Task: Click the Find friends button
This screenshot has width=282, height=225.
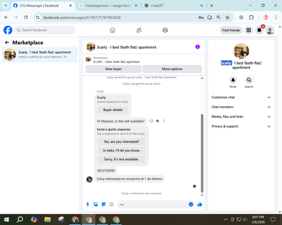Action: click(x=231, y=30)
